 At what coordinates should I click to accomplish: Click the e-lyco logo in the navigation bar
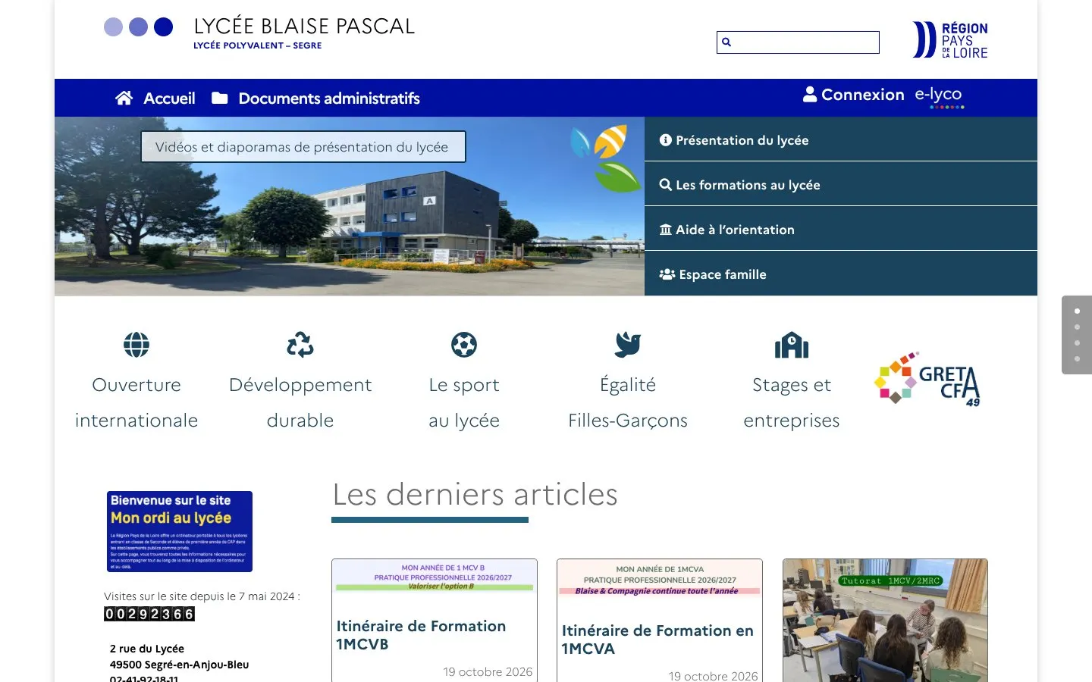(939, 96)
